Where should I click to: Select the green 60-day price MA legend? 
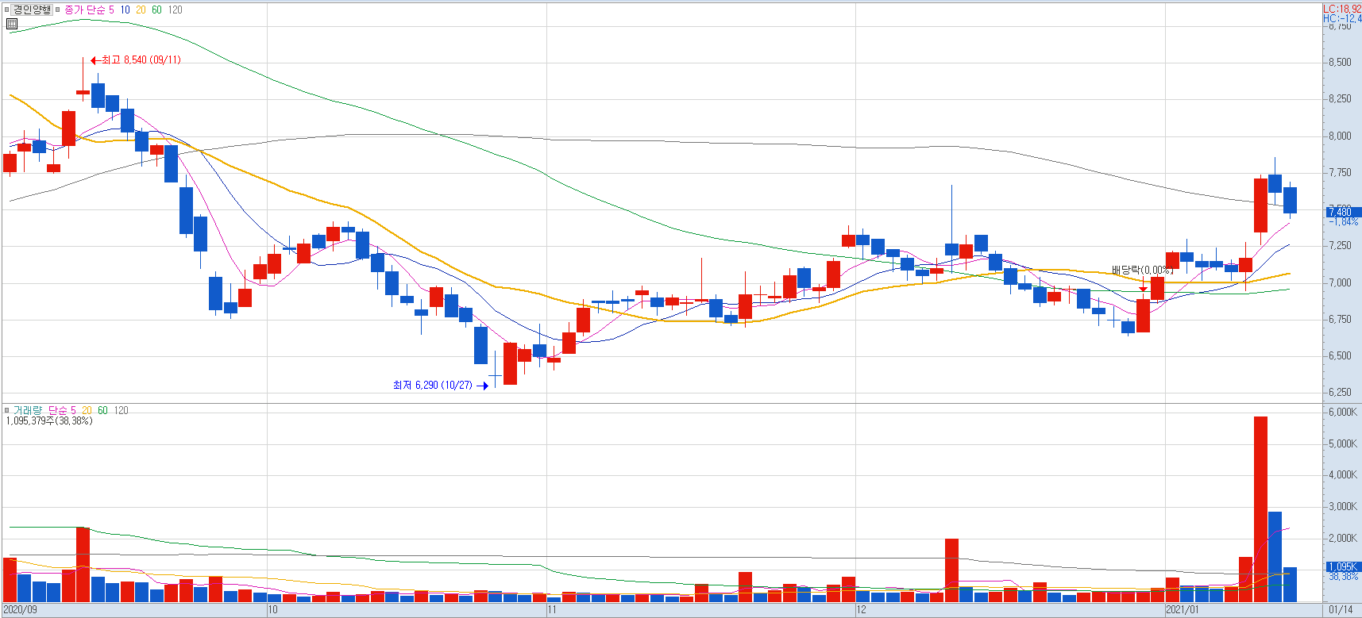pyautogui.click(x=156, y=10)
